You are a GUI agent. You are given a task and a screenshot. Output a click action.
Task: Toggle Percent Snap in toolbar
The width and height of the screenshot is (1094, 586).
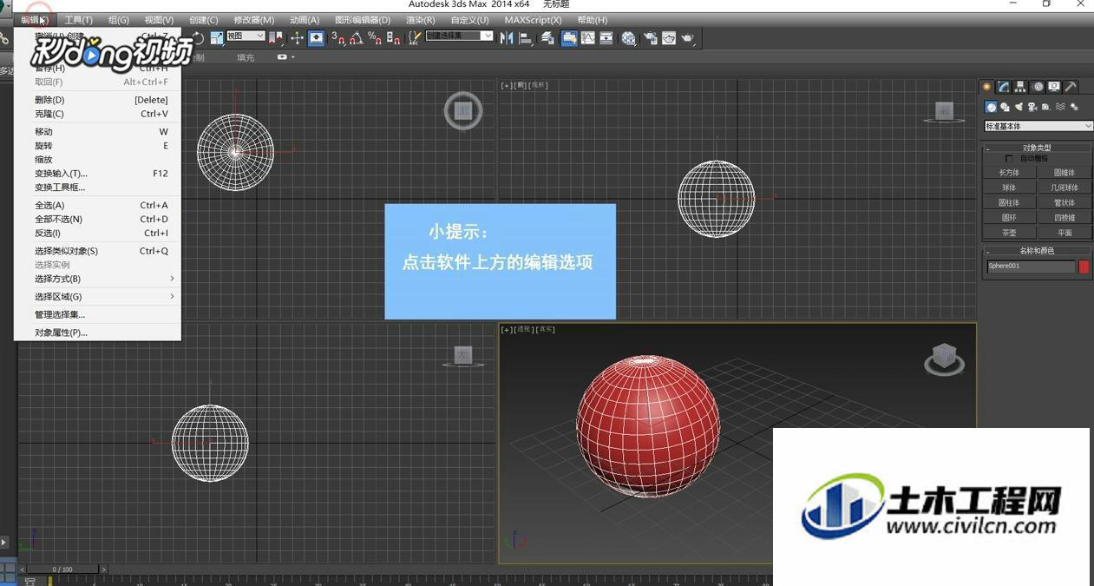[376, 37]
